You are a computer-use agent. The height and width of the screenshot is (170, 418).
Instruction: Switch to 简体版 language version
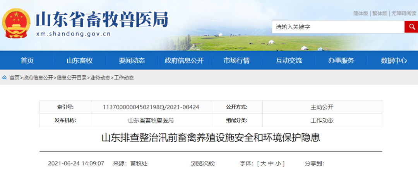pyautogui.click(x=360, y=14)
